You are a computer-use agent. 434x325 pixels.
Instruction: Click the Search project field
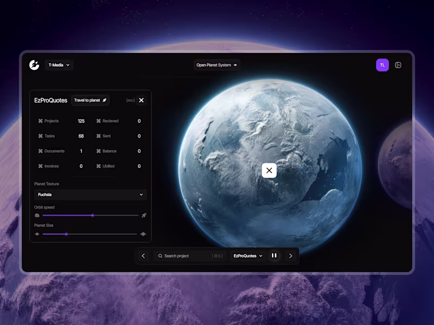[190, 256]
